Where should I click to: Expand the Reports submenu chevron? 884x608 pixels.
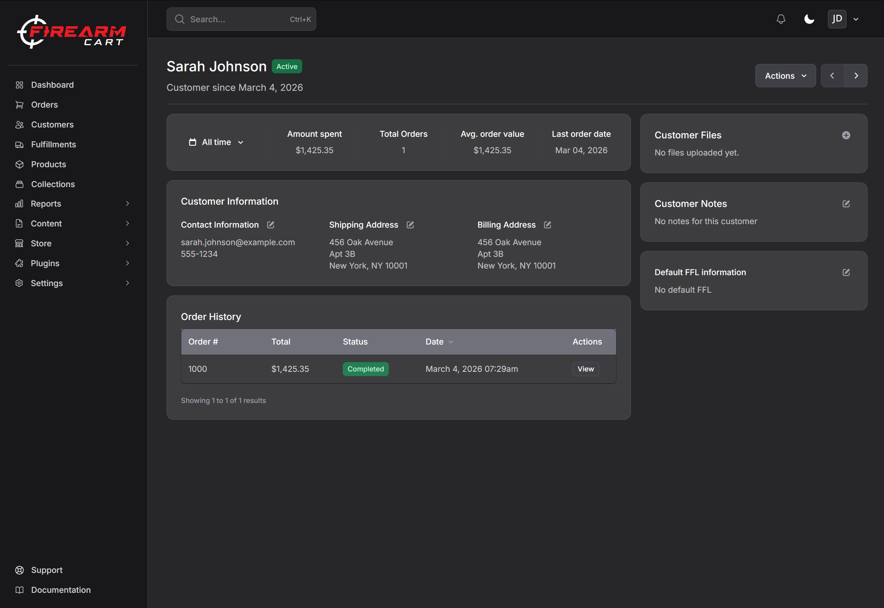[128, 204]
